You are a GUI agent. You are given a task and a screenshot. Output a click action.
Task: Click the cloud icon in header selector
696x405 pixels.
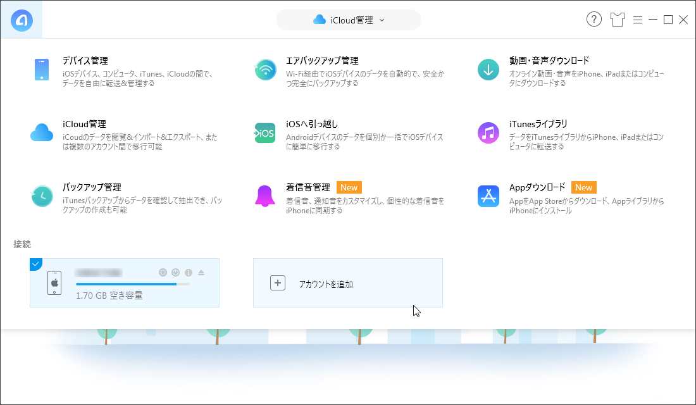[320, 20]
